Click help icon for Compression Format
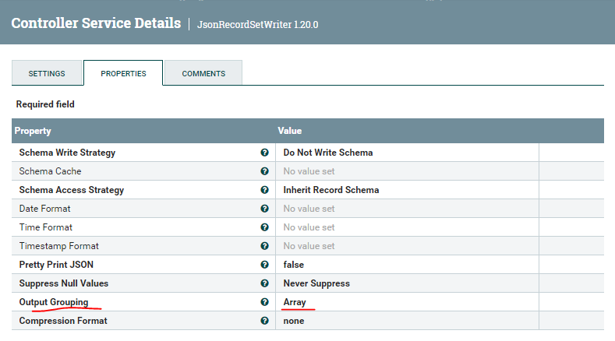This screenshot has height=341, width=615. point(265,321)
